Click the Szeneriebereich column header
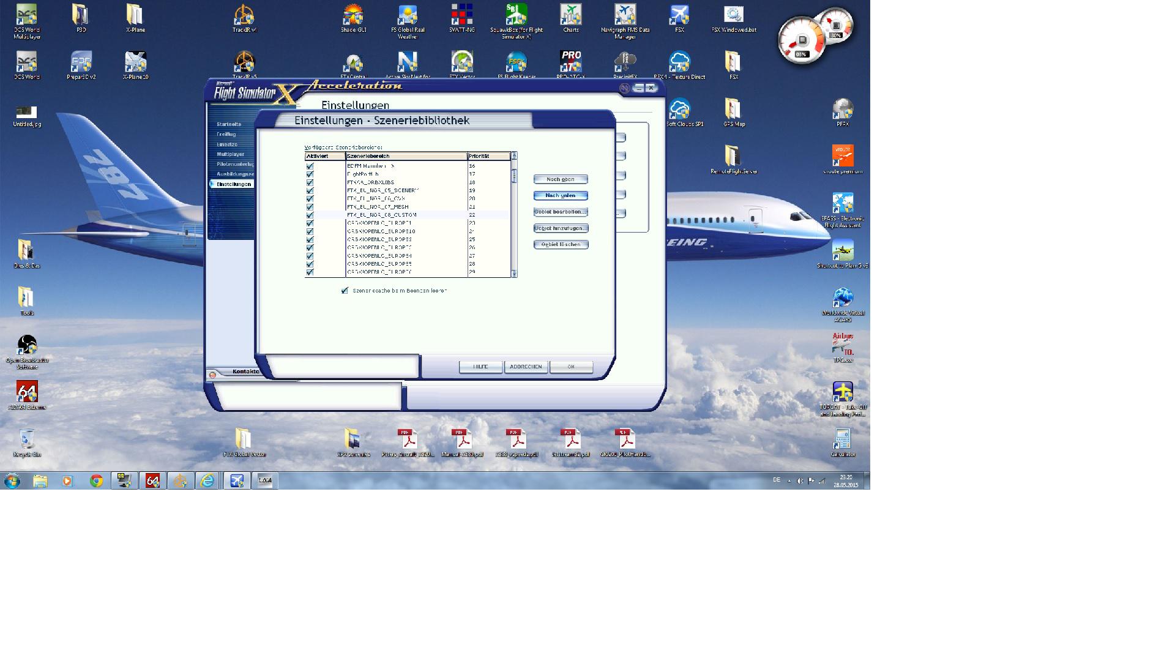The width and height of the screenshot is (1175, 661). click(x=406, y=156)
